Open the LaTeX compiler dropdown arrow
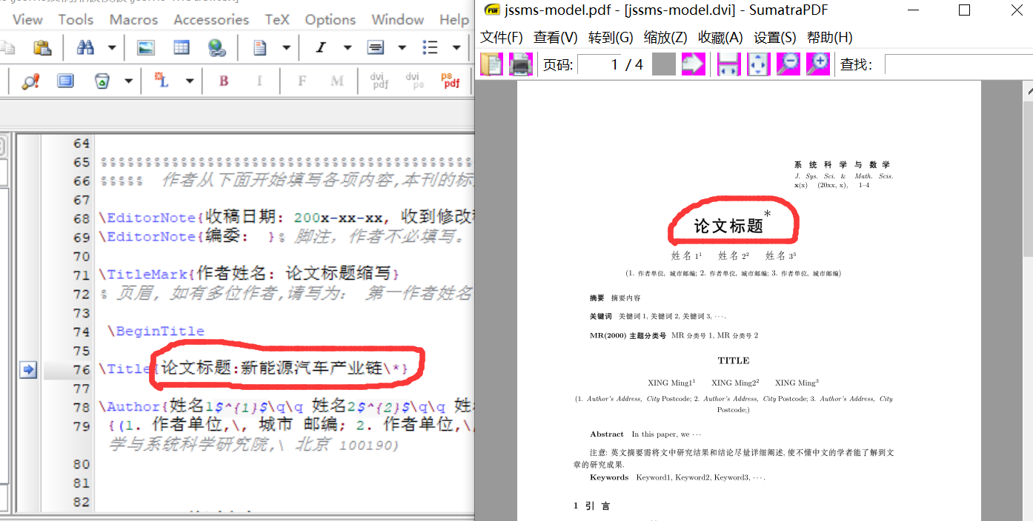The image size is (1033, 521). click(x=190, y=81)
